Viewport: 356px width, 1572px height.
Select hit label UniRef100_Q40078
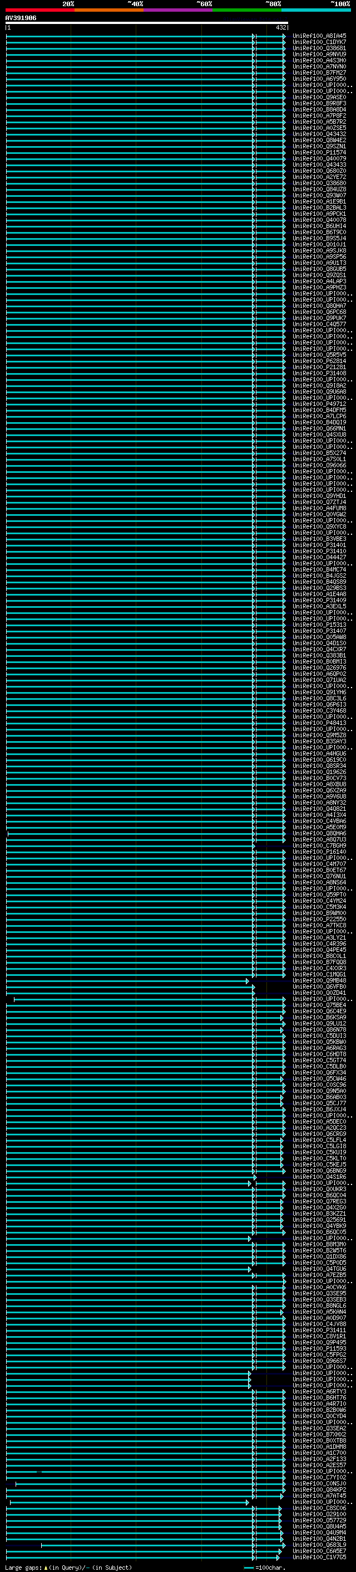pos(319,220)
